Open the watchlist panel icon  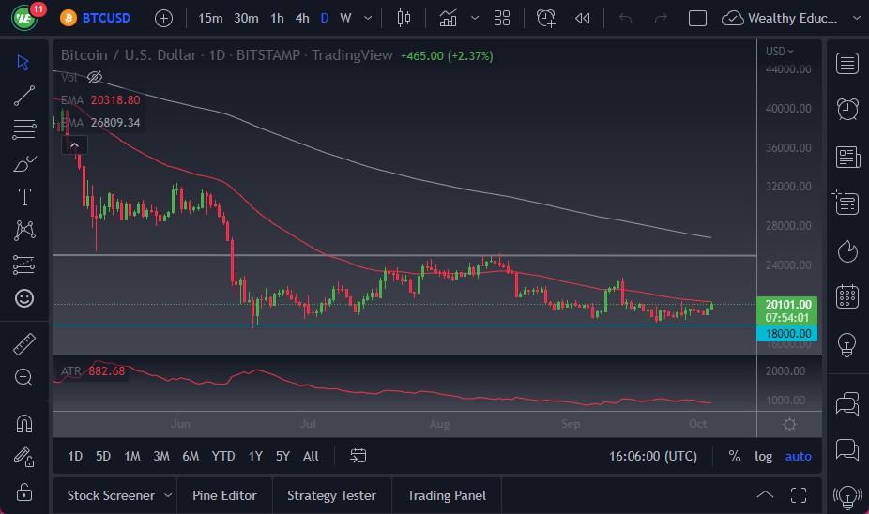click(847, 64)
